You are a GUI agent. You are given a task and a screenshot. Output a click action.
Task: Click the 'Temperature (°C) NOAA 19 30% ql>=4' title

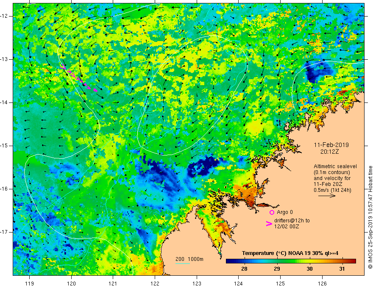290,253
